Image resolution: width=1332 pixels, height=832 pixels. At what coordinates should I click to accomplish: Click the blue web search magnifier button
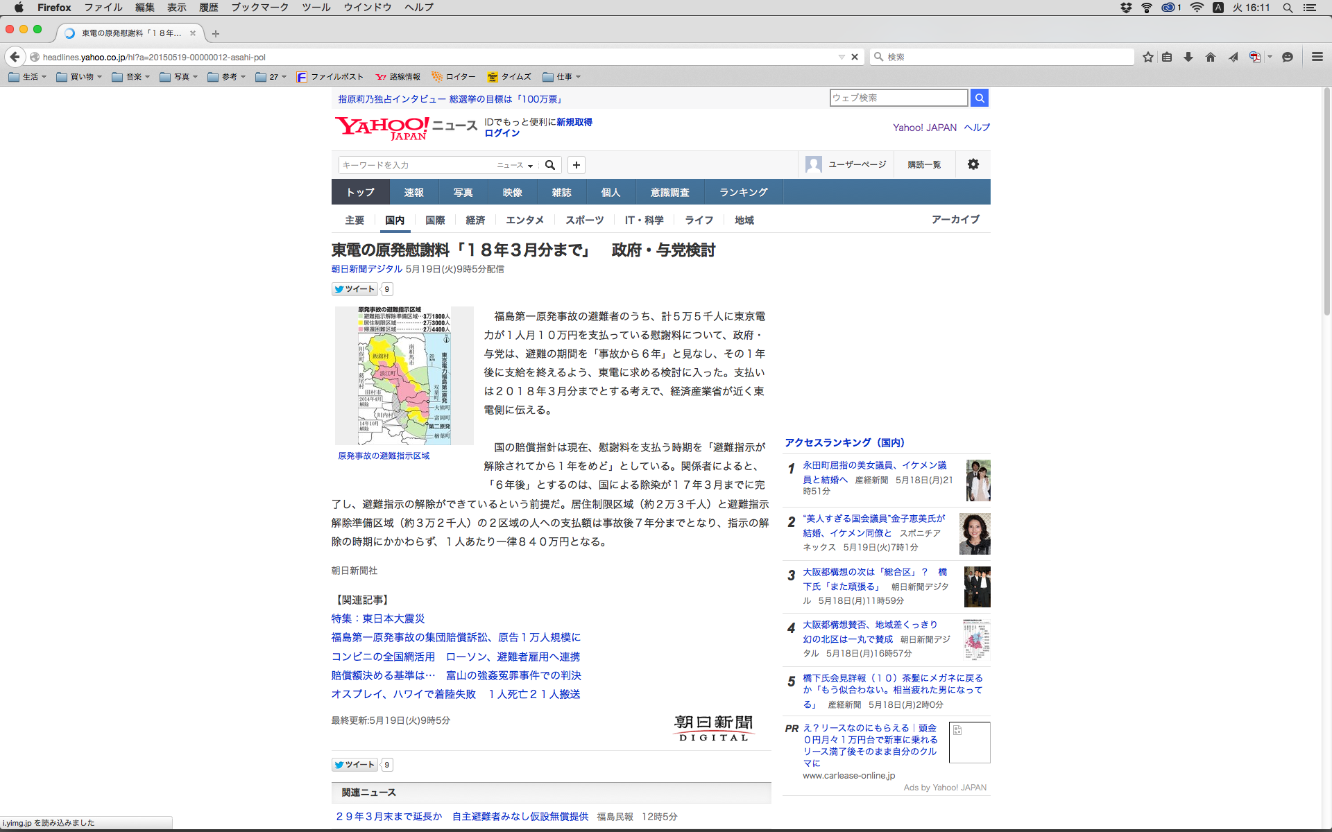980,98
